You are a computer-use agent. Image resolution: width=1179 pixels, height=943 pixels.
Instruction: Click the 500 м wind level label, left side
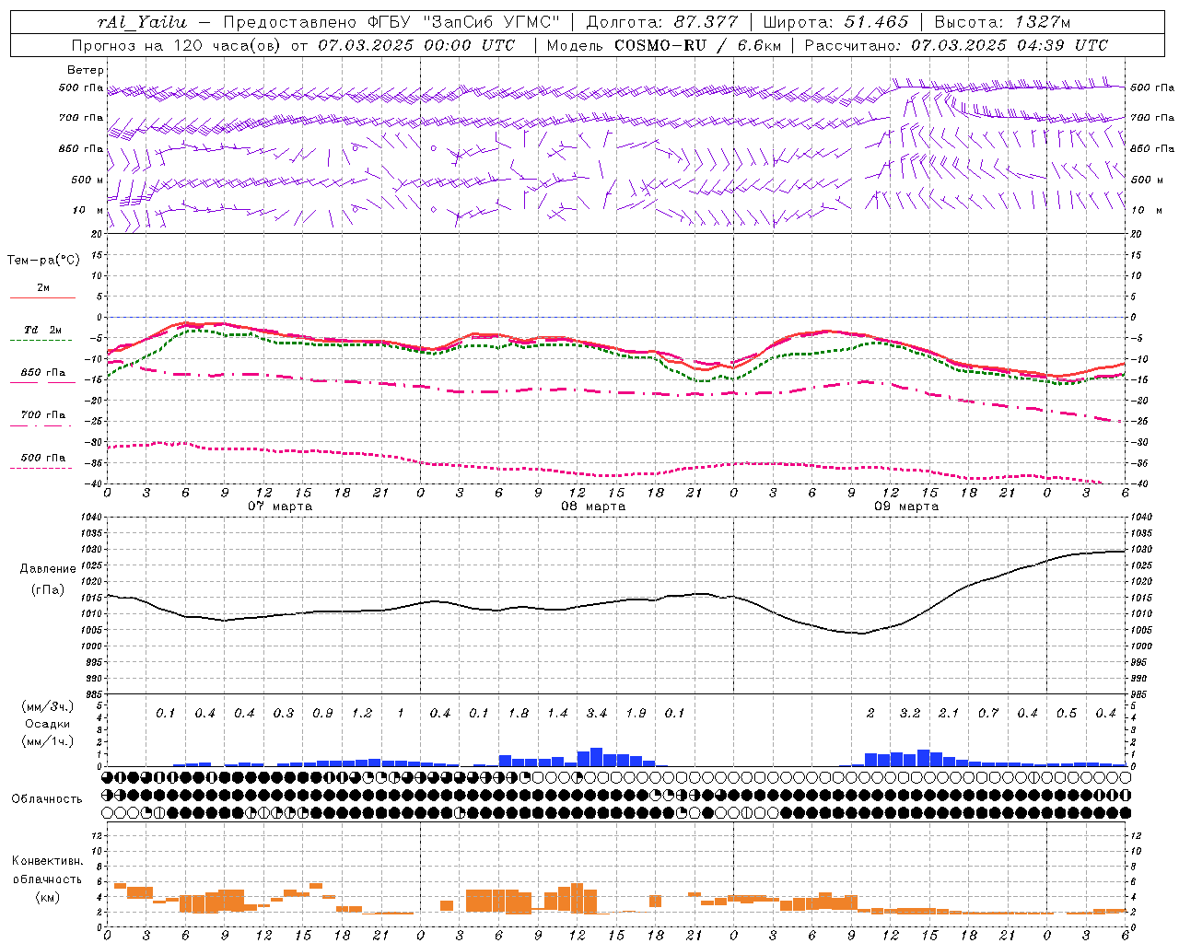pyautogui.click(x=88, y=180)
